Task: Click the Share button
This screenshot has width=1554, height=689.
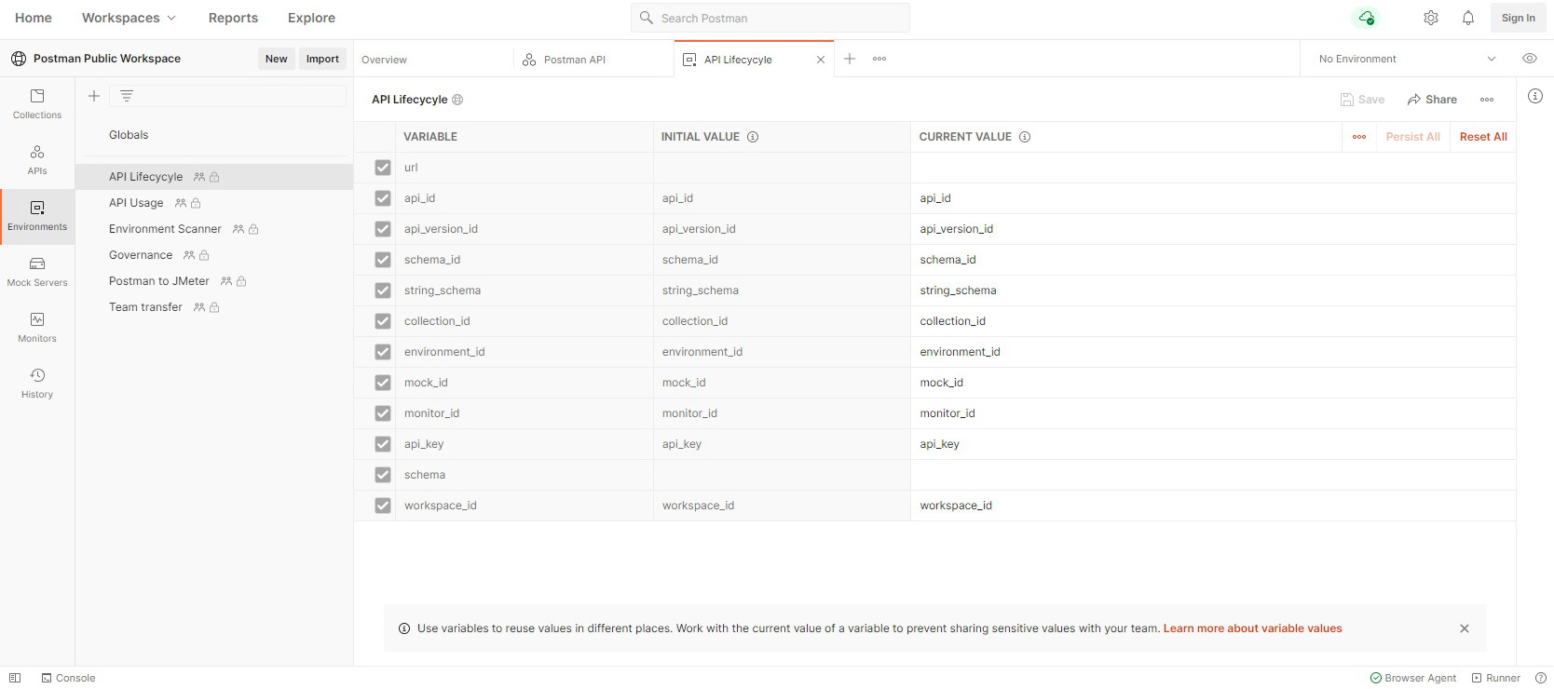Action: [1432, 100]
